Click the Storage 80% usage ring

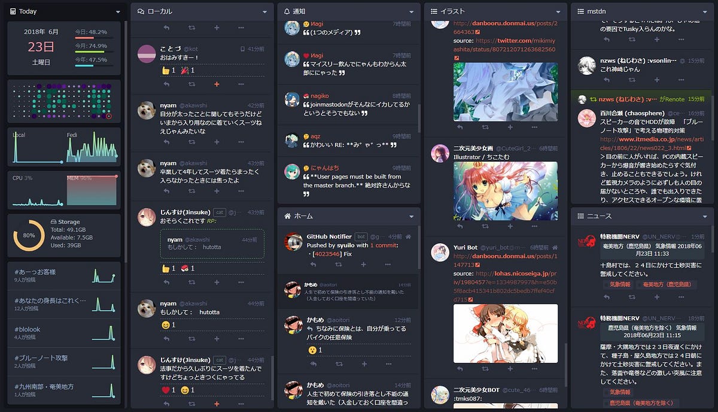(29, 235)
